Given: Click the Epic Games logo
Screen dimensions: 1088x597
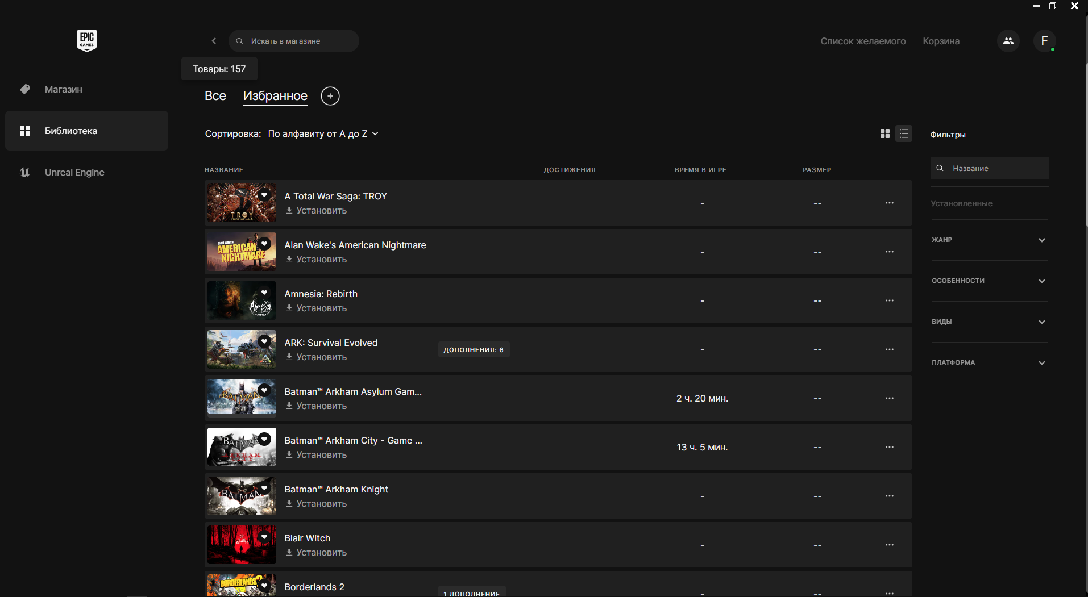Looking at the screenshot, I should (x=87, y=40).
